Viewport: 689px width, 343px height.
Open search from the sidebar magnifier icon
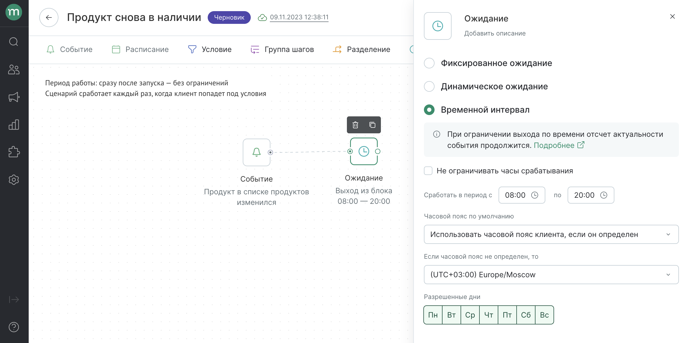tap(14, 42)
